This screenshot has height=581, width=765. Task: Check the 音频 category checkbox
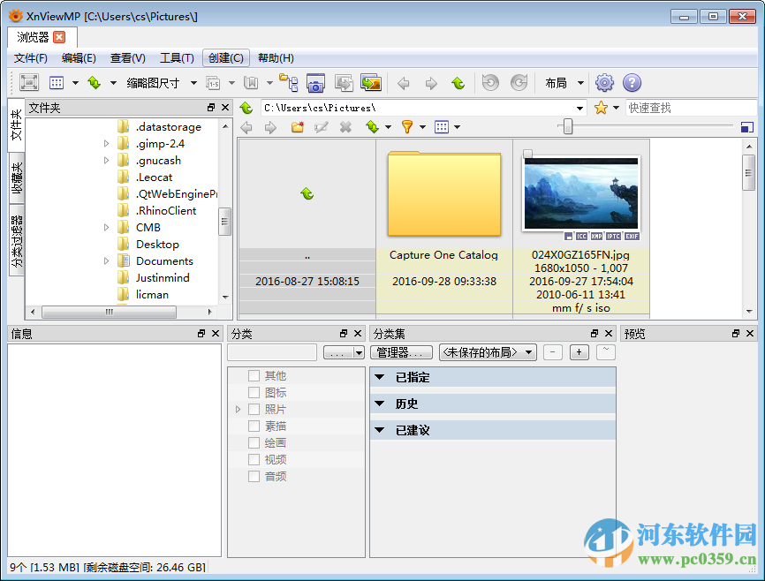(x=254, y=475)
